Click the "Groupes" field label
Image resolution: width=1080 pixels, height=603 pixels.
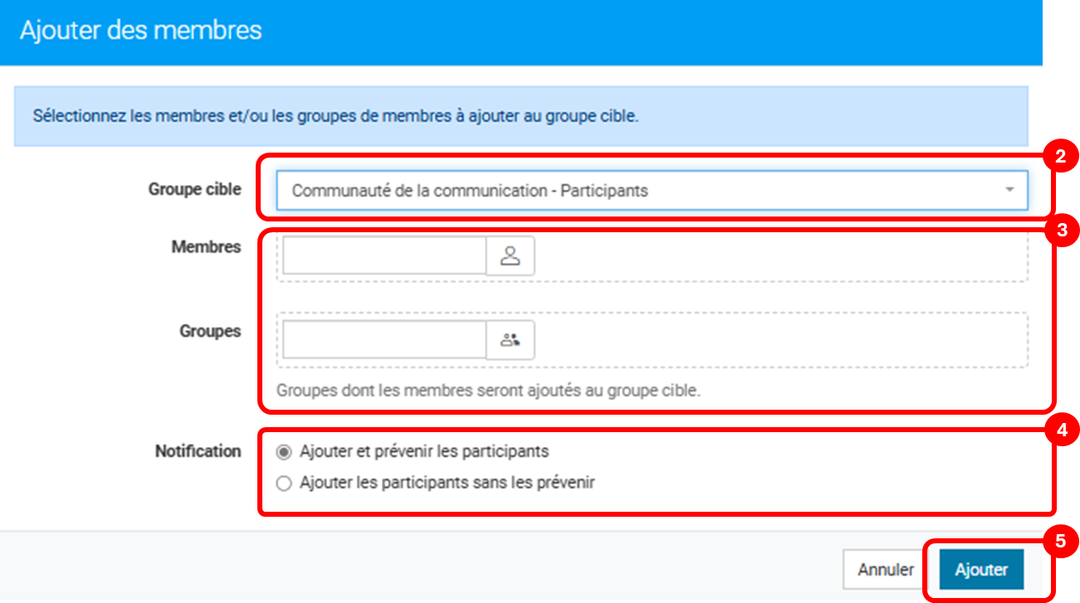click(x=210, y=331)
